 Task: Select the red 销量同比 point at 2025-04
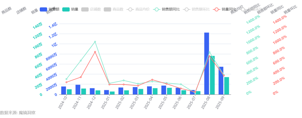click(152, 80)
